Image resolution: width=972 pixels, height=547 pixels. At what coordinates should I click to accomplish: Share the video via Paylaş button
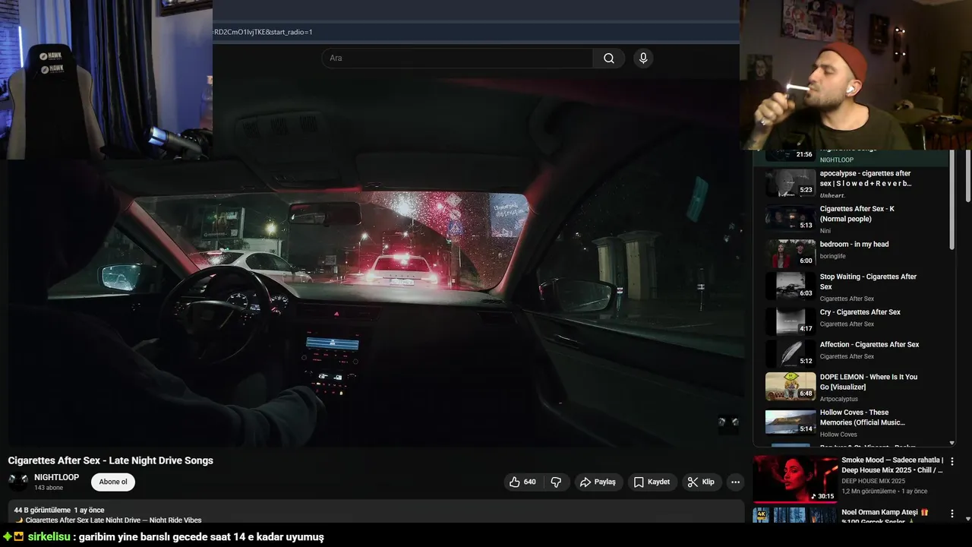click(x=598, y=482)
